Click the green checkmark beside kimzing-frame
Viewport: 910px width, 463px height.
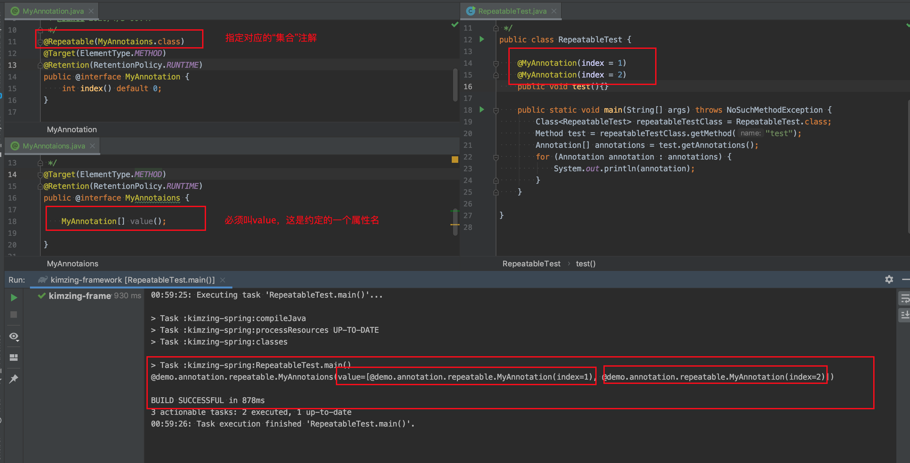pyautogui.click(x=41, y=296)
